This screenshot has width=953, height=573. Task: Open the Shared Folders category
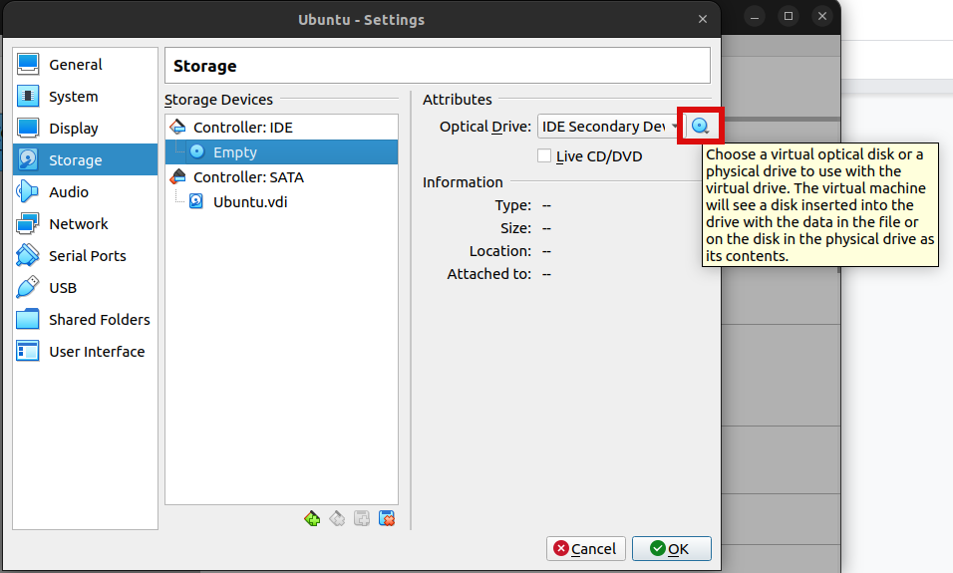click(85, 320)
